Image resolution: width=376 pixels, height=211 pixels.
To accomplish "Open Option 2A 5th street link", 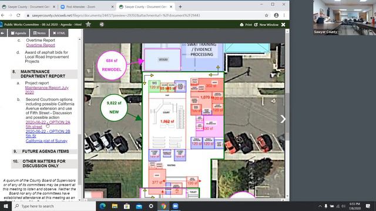I will click(48, 124).
